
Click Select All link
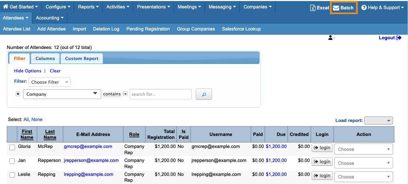click(26, 119)
